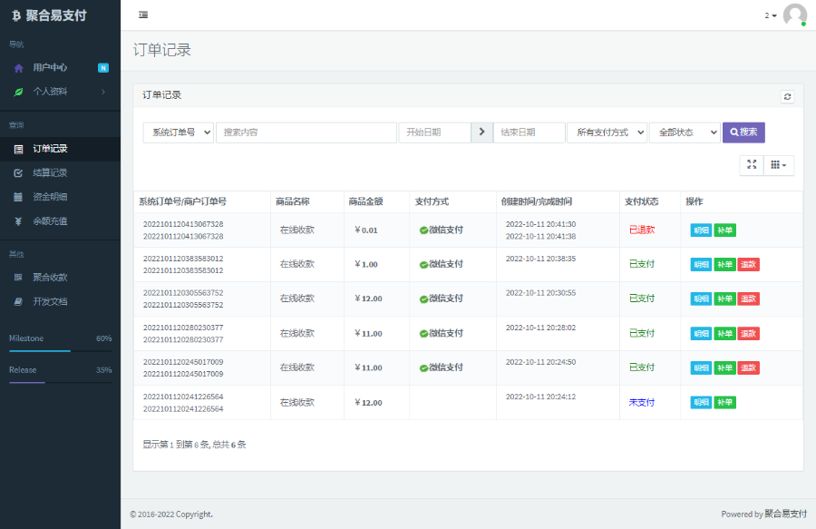The height and width of the screenshot is (529, 816).
Task: Click 退款 for order 2022101120305563752
Action: pyautogui.click(x=748, y=299)
